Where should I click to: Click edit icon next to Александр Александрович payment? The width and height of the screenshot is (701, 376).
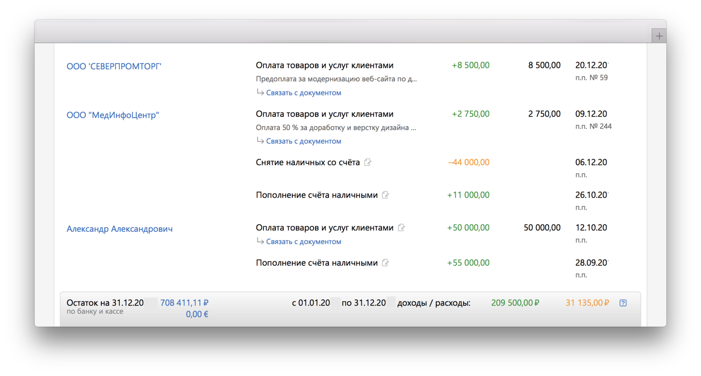(x=401, y=228)
